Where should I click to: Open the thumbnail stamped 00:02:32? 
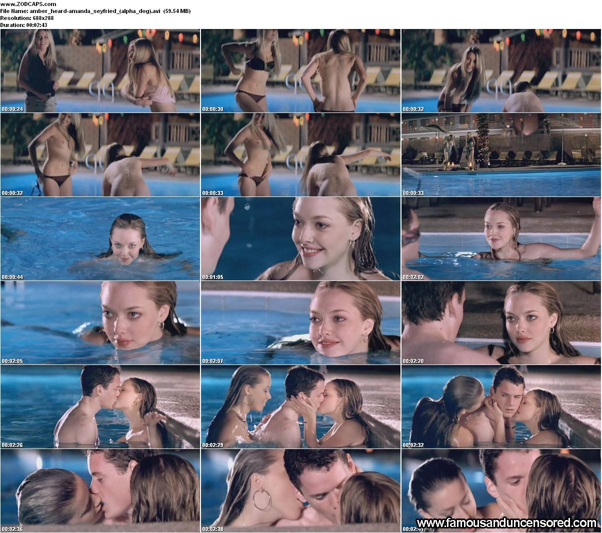pyautogui.click(x=501, y=406)
